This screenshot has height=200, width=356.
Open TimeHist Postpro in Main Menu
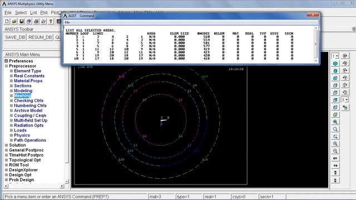[26, 155]
